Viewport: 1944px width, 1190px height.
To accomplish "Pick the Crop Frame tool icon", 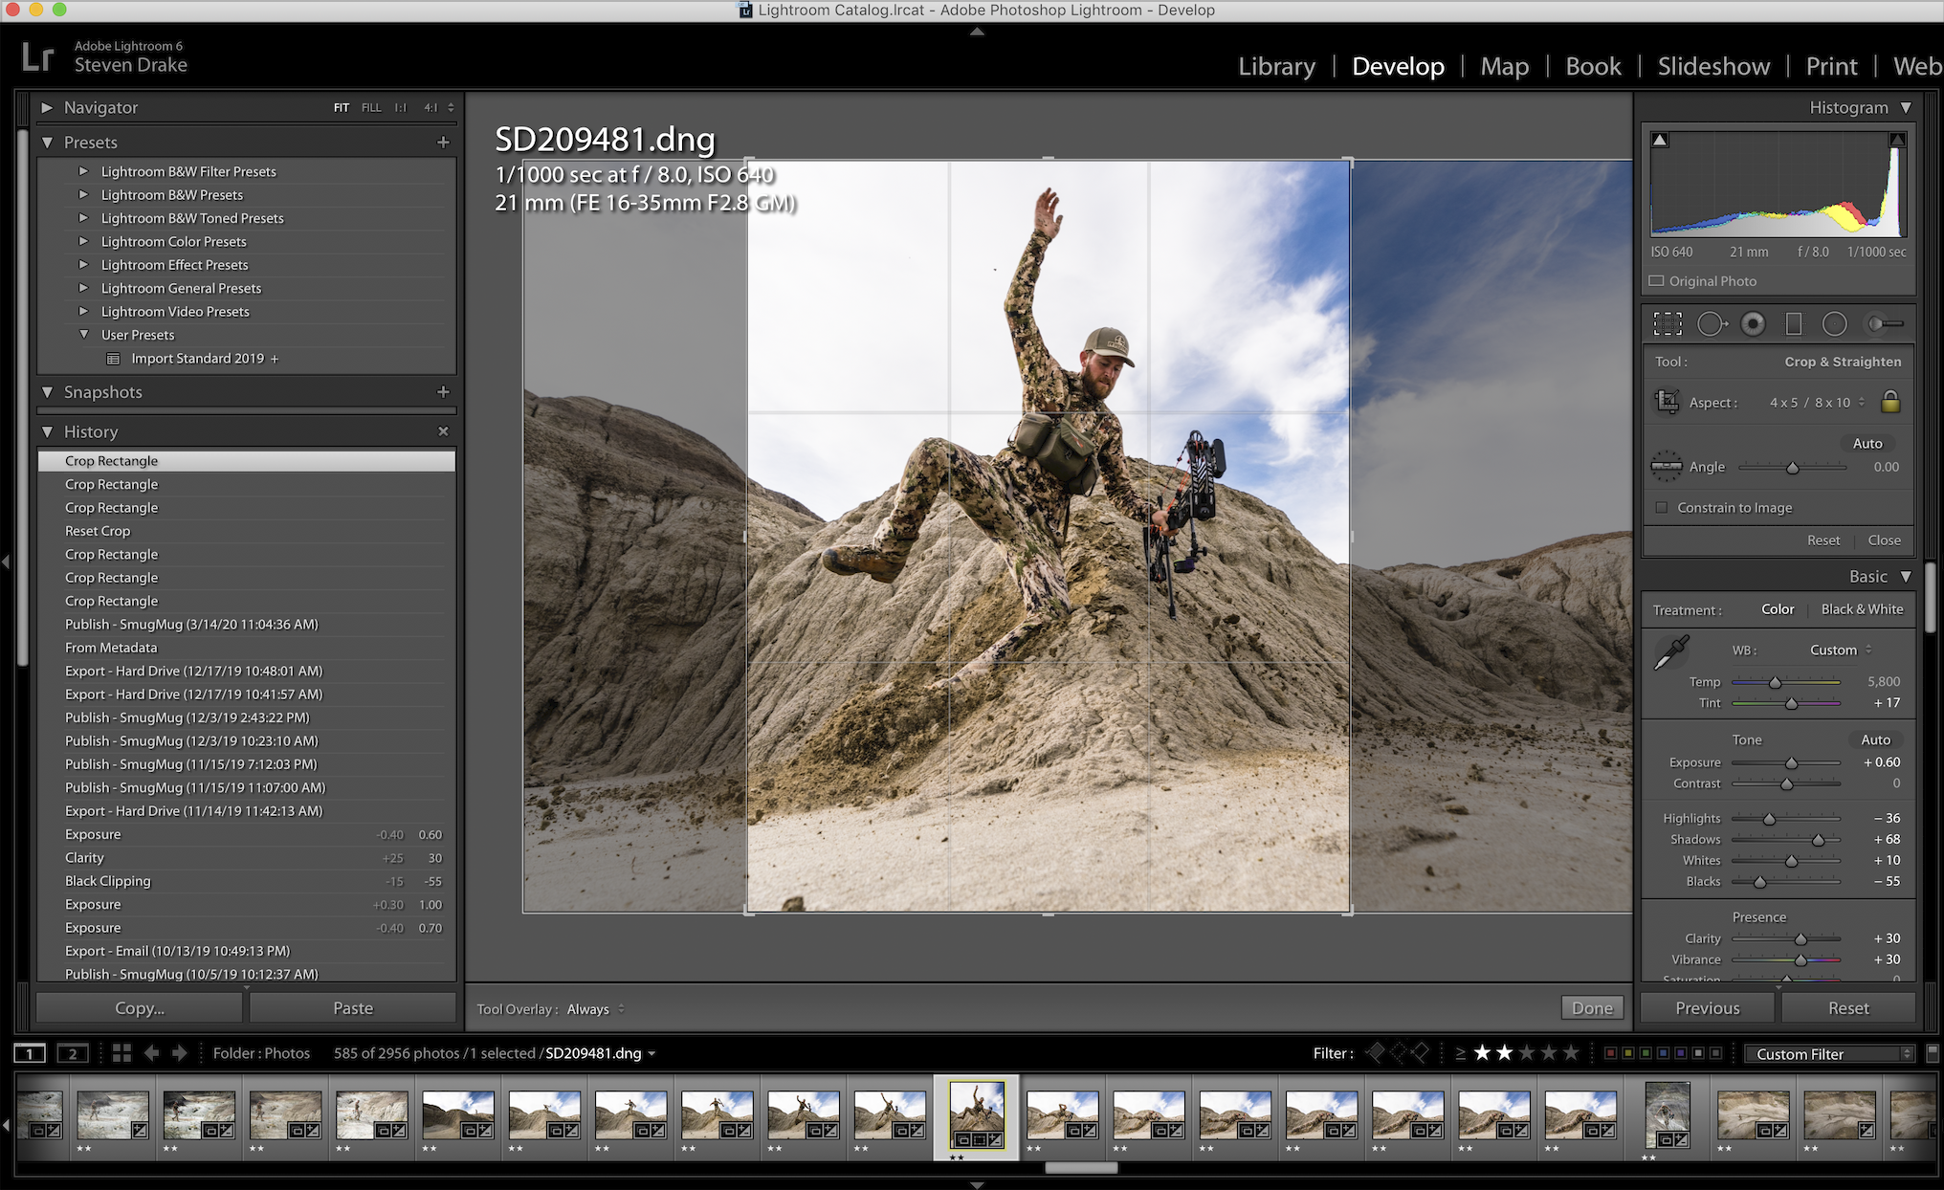I will [1667, 402].
